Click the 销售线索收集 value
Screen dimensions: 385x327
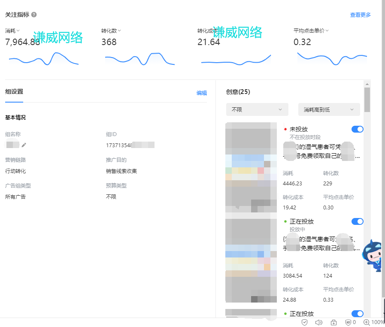point(121,171)
